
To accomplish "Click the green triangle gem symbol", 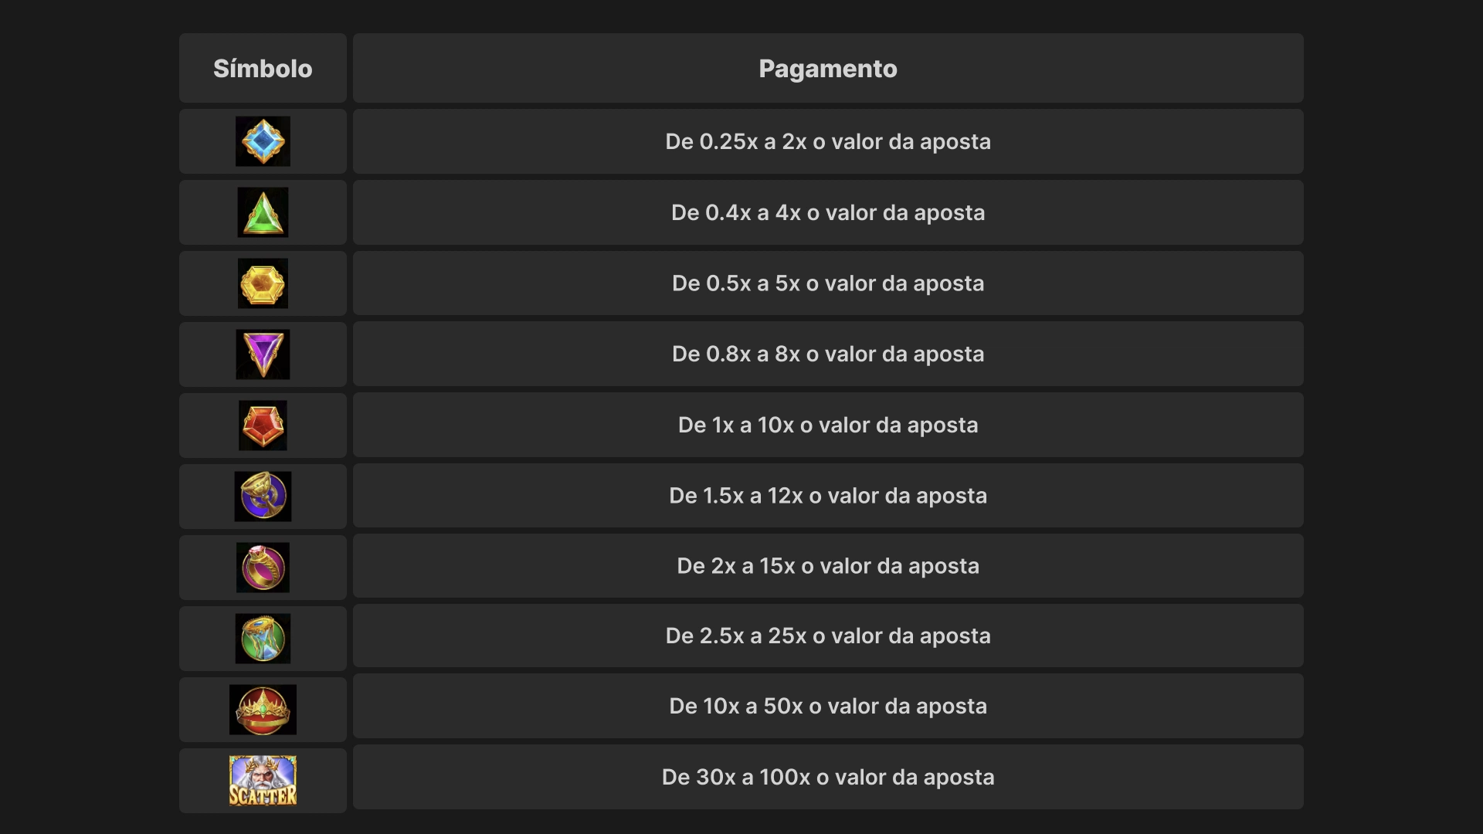I will pos(263,212).
